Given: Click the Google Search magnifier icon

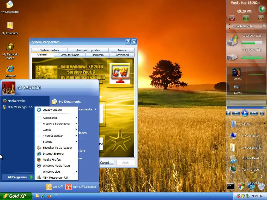Looking at the screenshot, I should tap(263, 26).
